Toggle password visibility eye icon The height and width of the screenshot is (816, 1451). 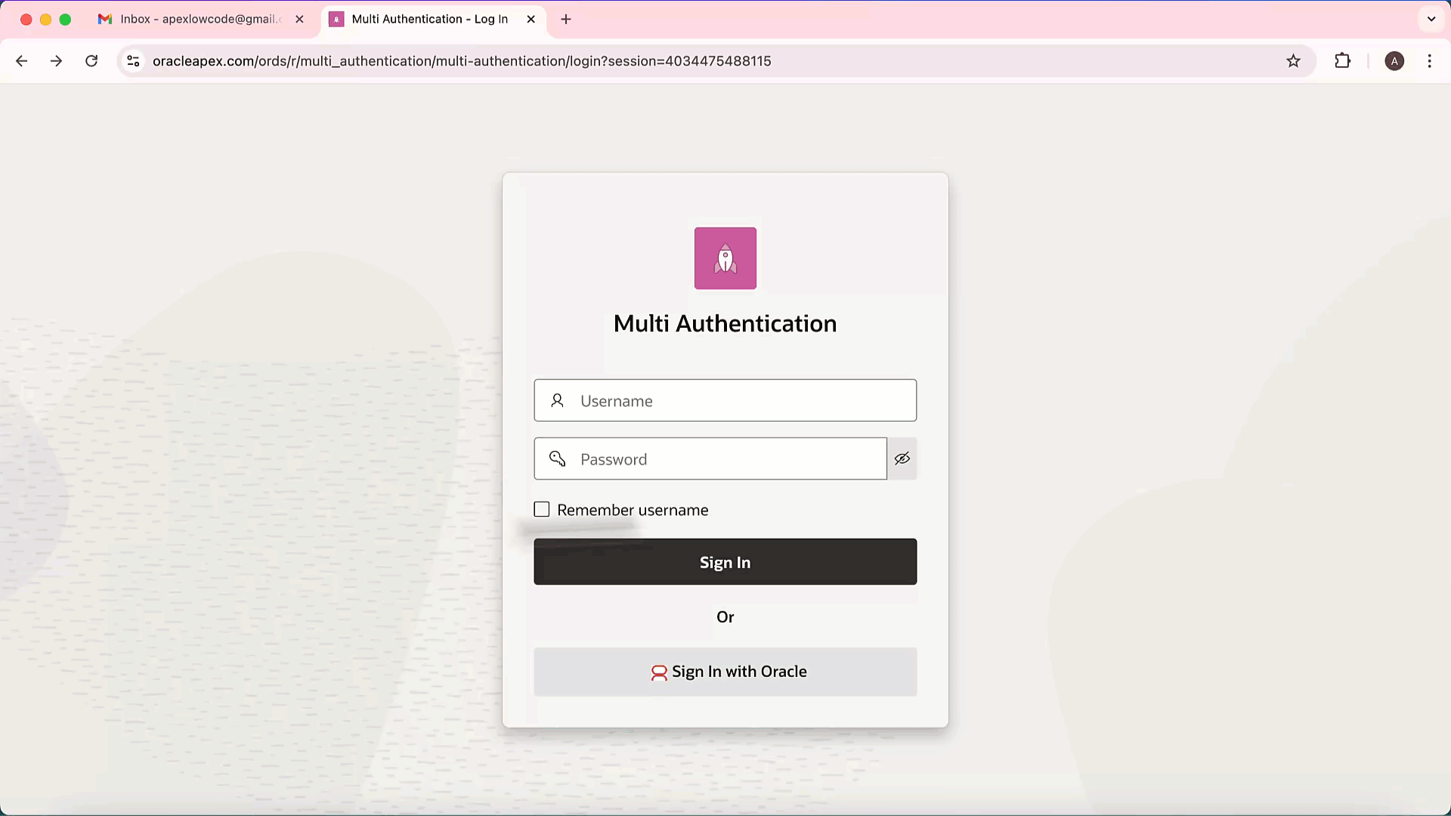pos(902,459)
